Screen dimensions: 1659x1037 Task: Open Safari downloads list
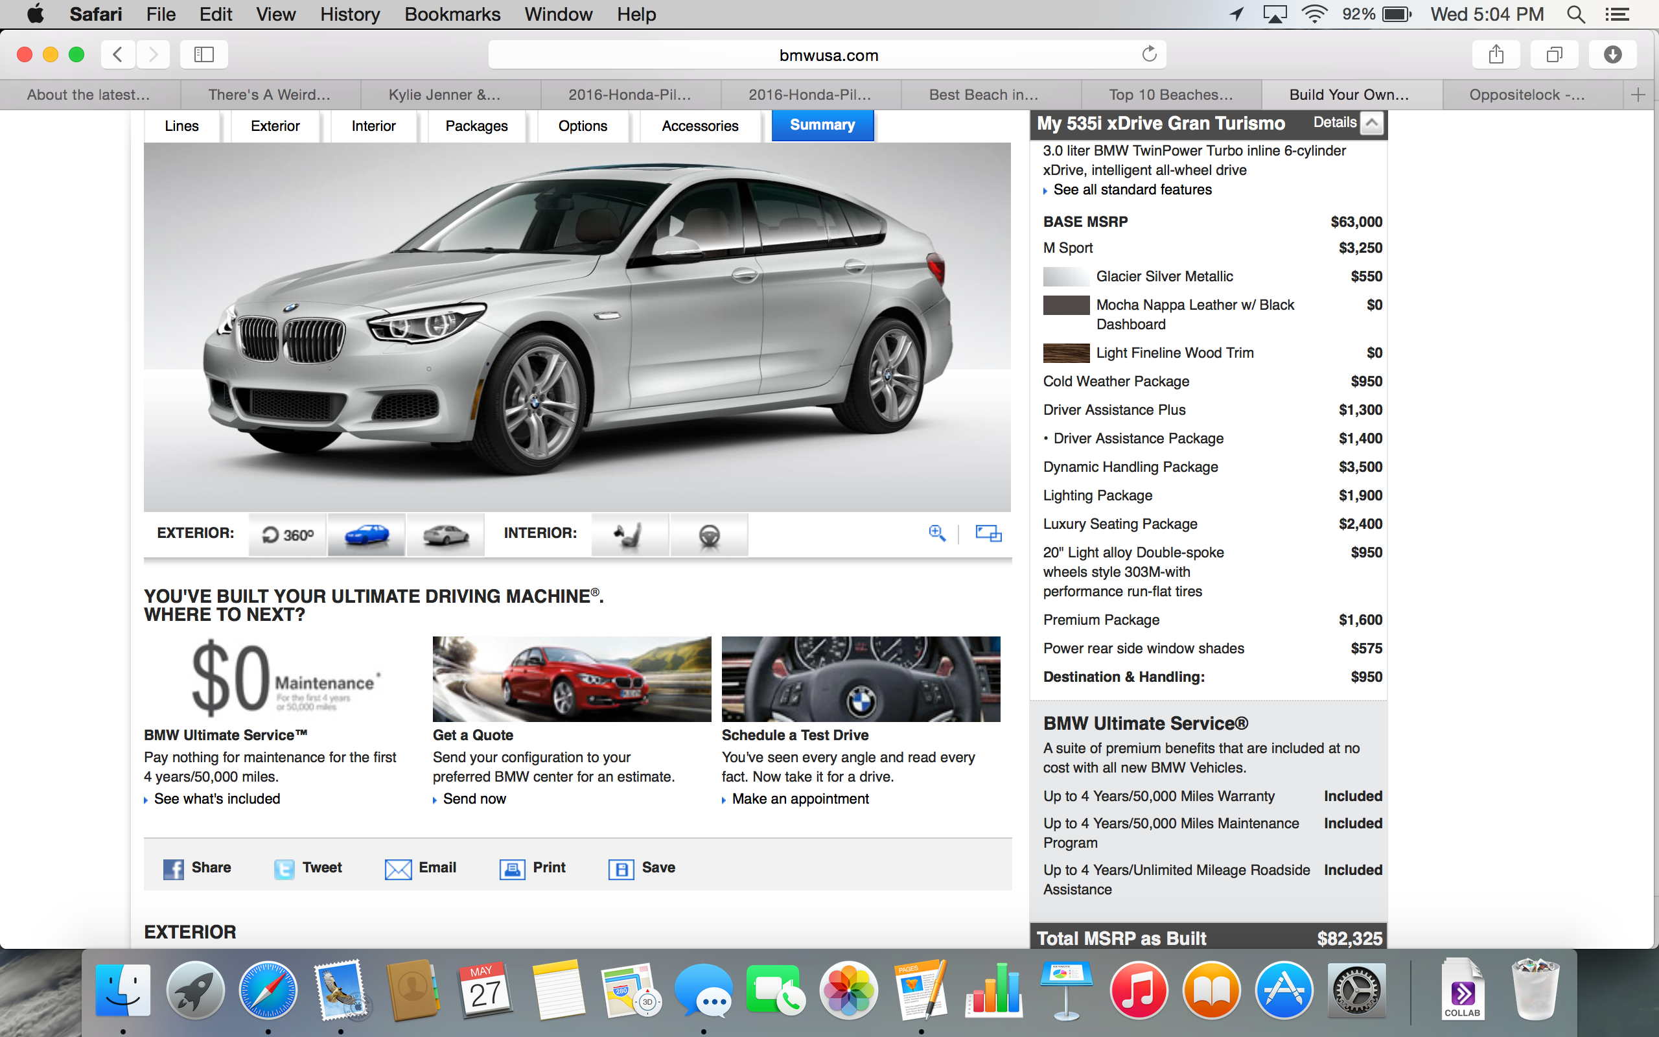1612,54
